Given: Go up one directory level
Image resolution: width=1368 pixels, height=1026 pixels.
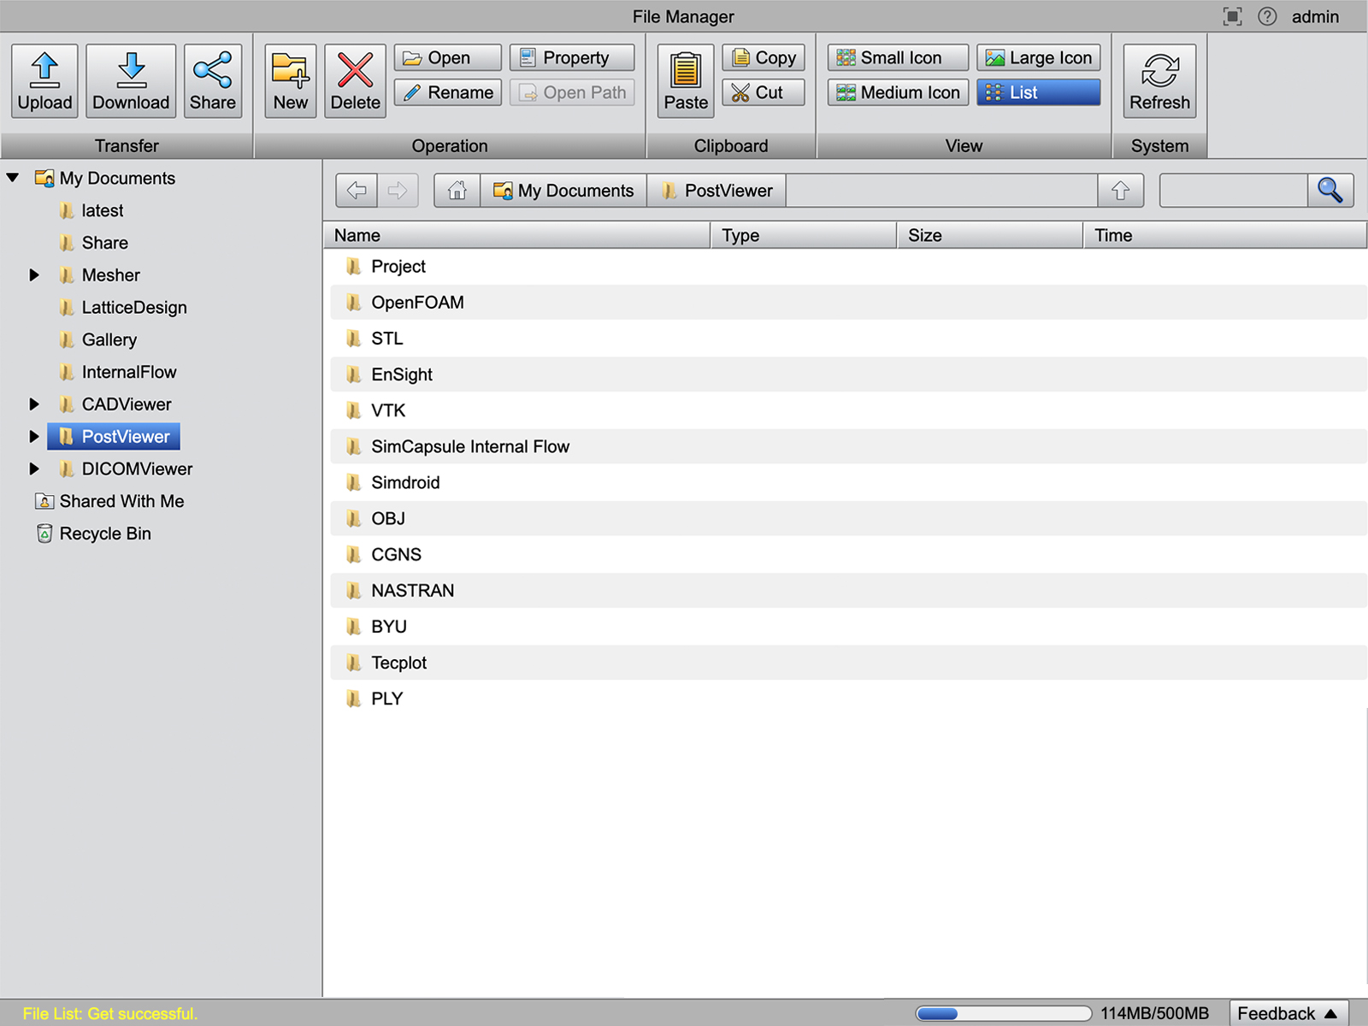Looking at the screenshot, I should [1121, 191].
